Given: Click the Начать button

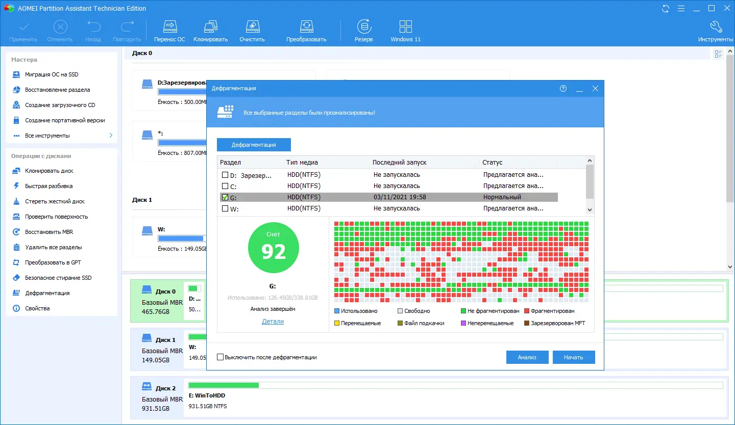Looking at the screenshot, I should (x=574, y=357).
